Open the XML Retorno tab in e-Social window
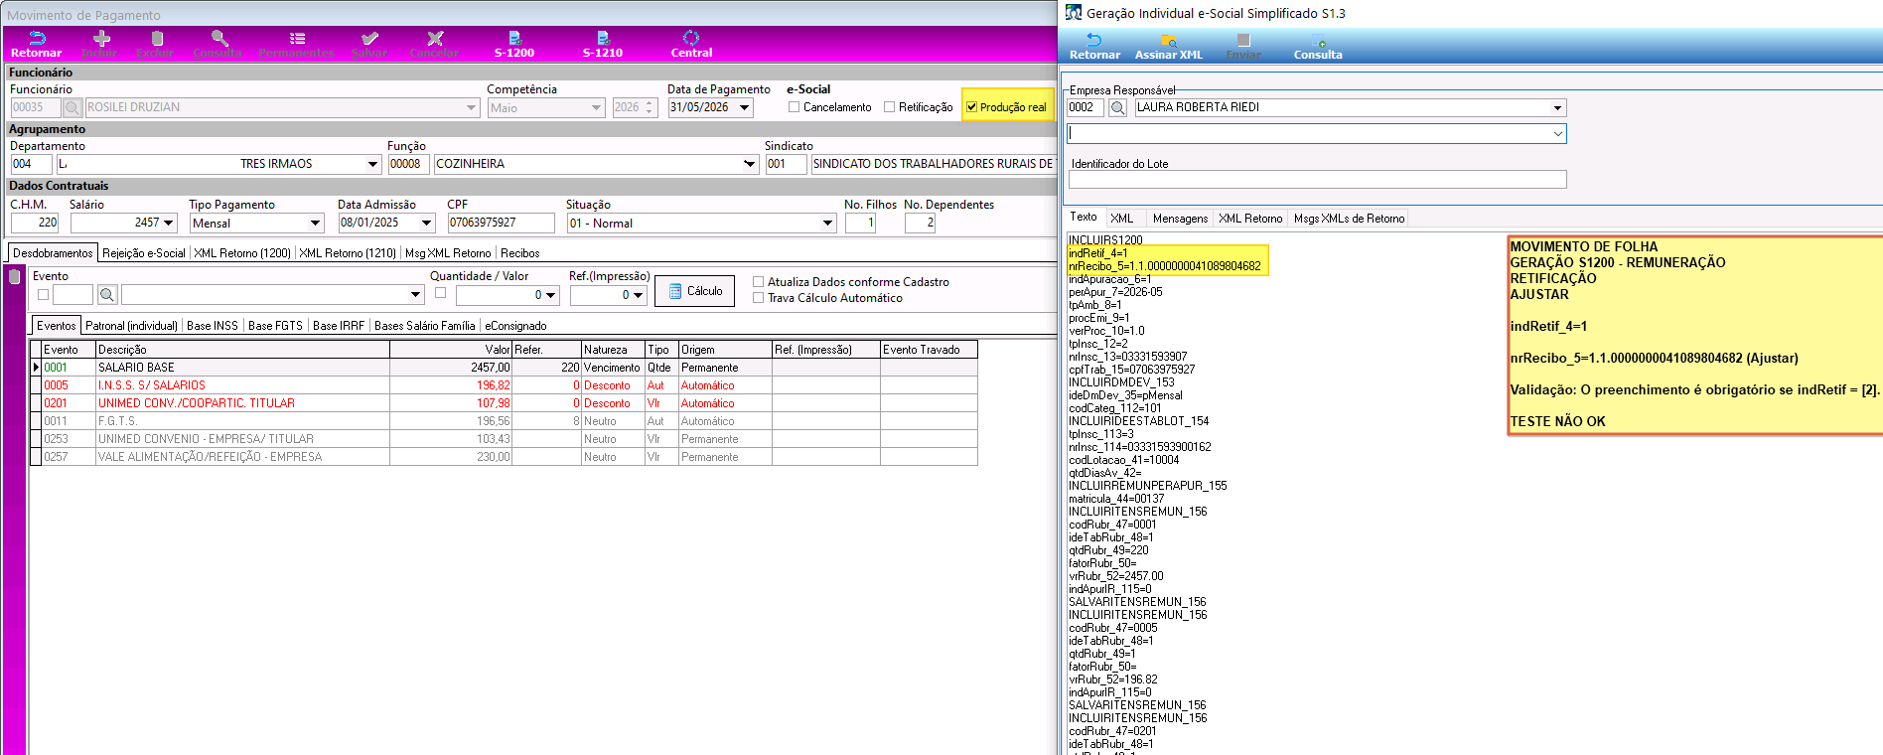 click(1250, 219)
